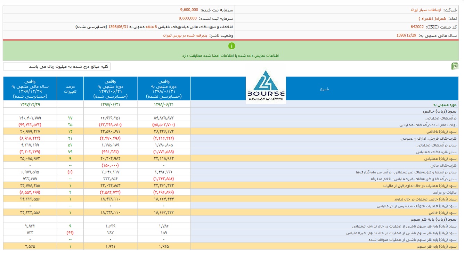Click the value '۴۰,۹۷۹,۲۴۷'

click(30, 132)
